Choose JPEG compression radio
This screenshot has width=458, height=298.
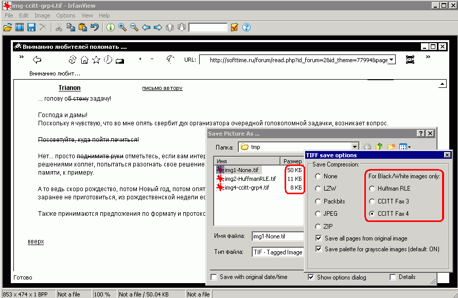(x=318, y=214)
